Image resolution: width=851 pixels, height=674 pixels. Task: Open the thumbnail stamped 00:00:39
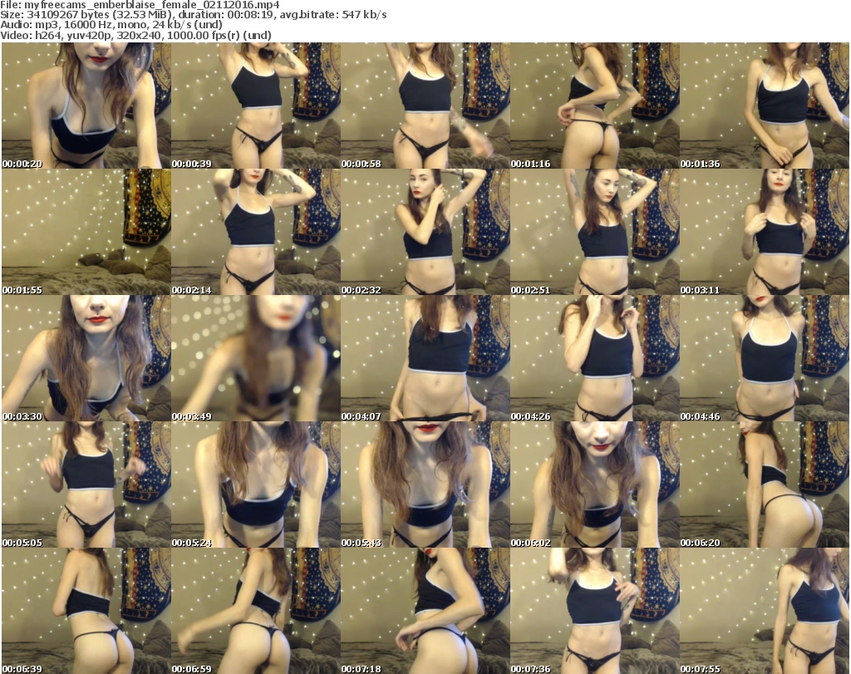point(256,106)
